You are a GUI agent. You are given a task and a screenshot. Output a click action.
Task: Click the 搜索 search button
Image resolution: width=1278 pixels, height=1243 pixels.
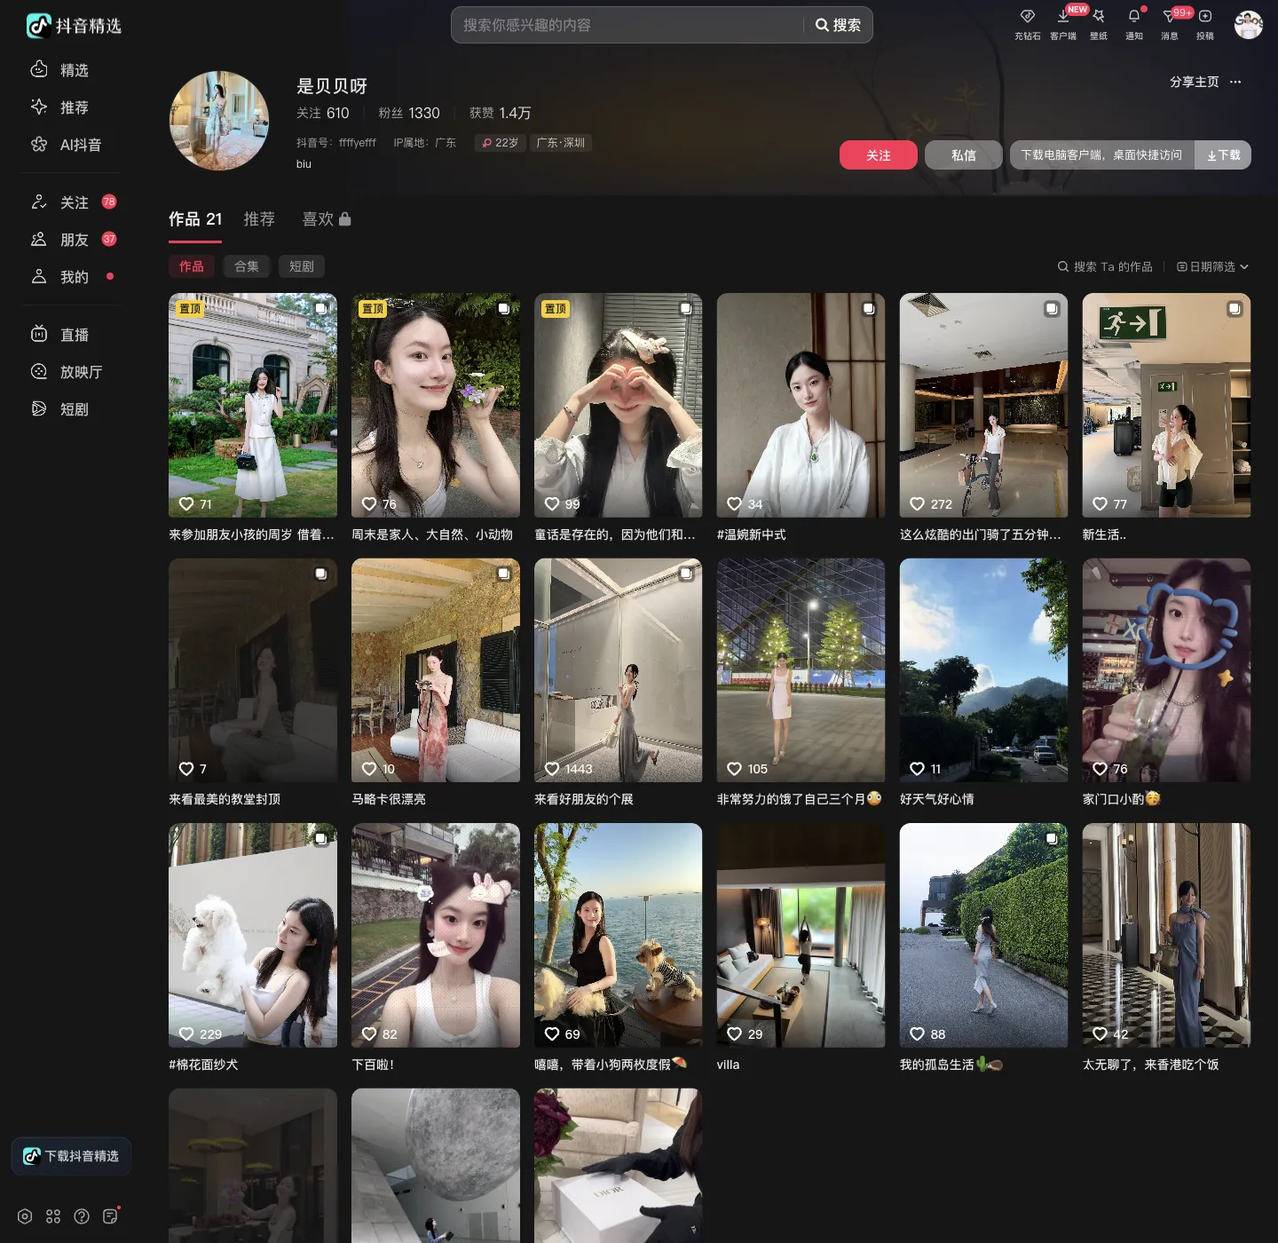(x=839, y=25)
